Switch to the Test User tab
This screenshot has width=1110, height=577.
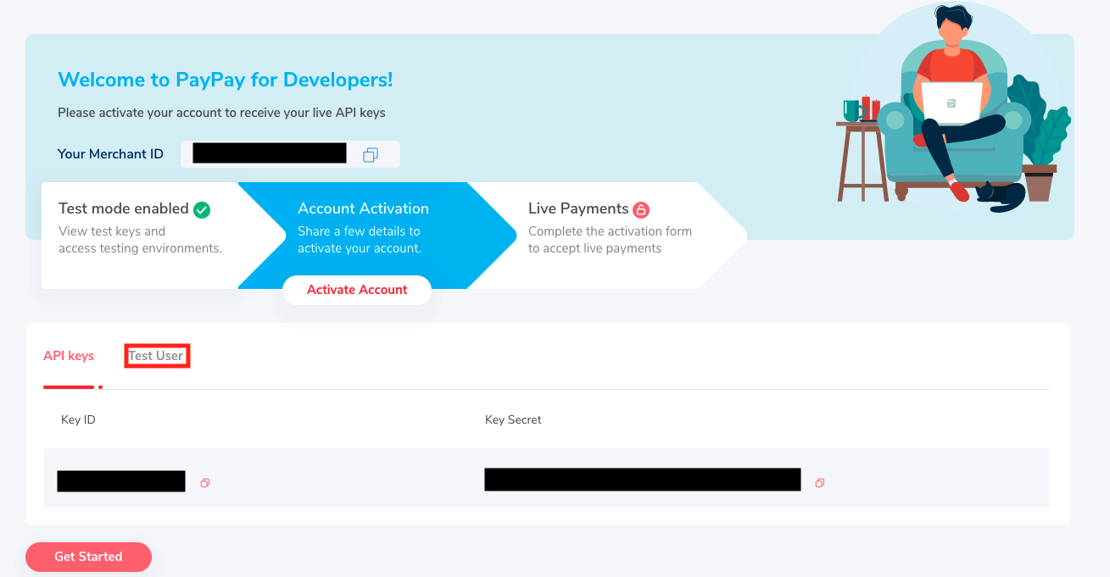(x=156, y=356)
